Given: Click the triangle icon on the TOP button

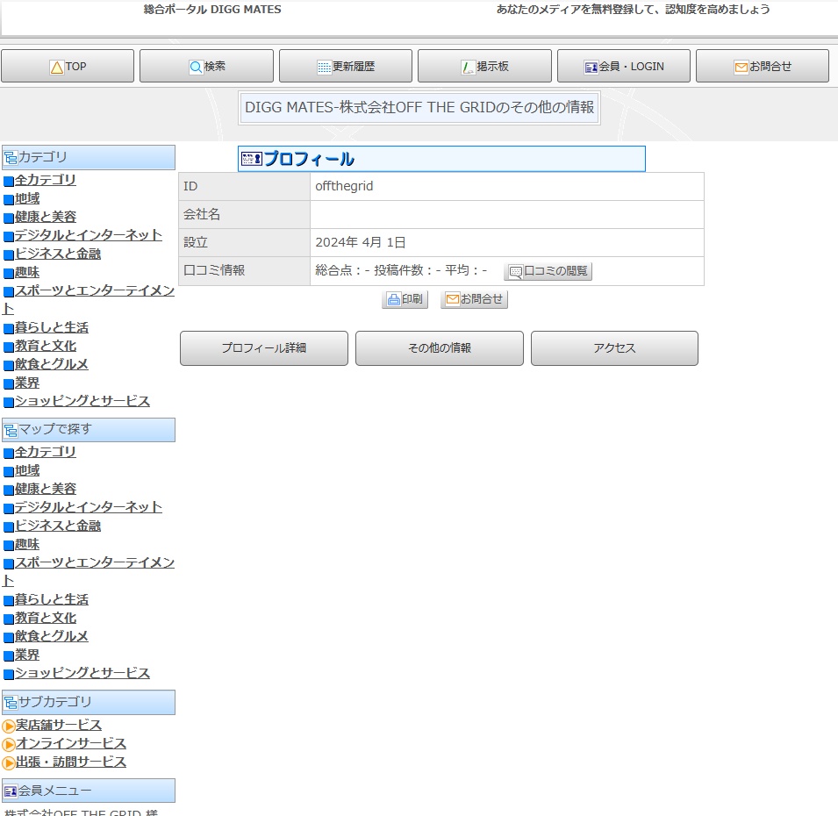Looking at the screenshot, I should [57, 68].
